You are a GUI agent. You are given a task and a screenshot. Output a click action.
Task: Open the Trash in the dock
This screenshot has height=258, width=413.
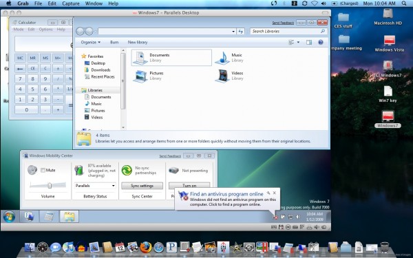(385, 248)
